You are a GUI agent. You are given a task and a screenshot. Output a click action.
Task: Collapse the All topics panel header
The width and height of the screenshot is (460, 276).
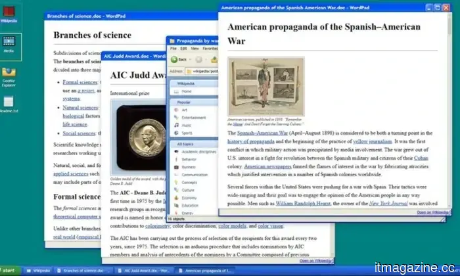pos(195,144)
